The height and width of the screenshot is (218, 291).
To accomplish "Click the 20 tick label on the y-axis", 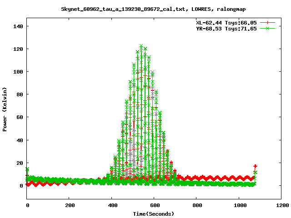I will coord(20,163).
